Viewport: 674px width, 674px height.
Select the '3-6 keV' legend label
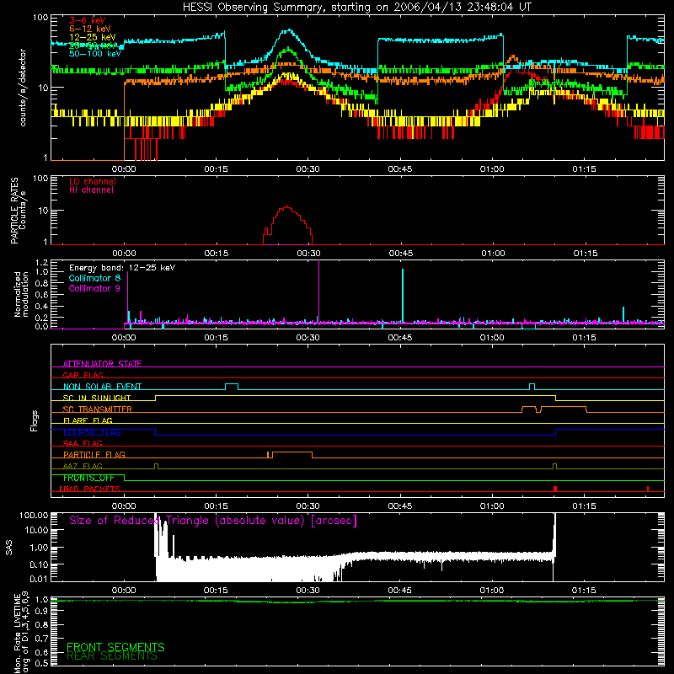click(x=88, y=20)
